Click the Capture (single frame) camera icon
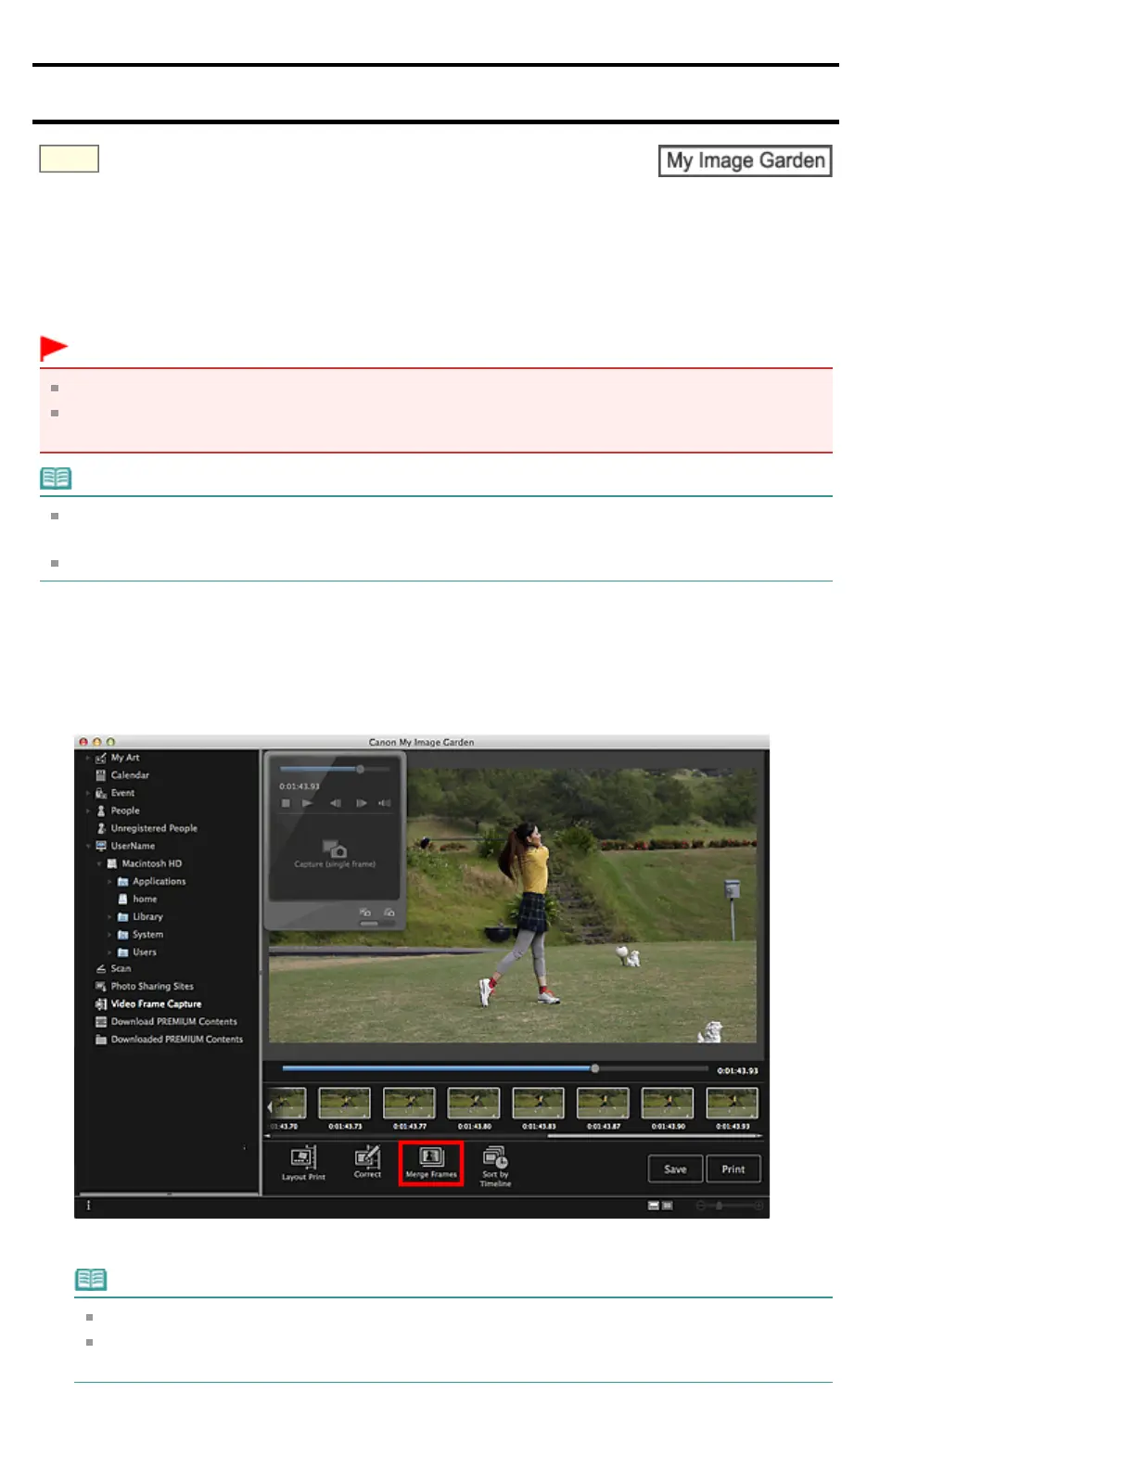The image size is (1135, 1469). point(335,849)
